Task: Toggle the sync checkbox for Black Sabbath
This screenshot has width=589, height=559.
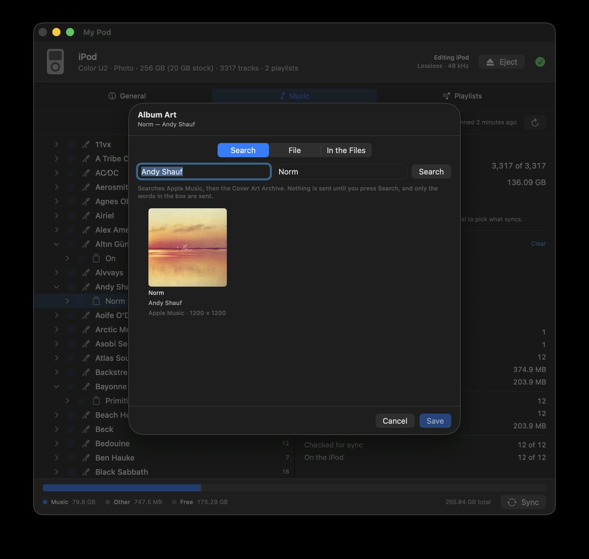Action: [x=71, y=472]
